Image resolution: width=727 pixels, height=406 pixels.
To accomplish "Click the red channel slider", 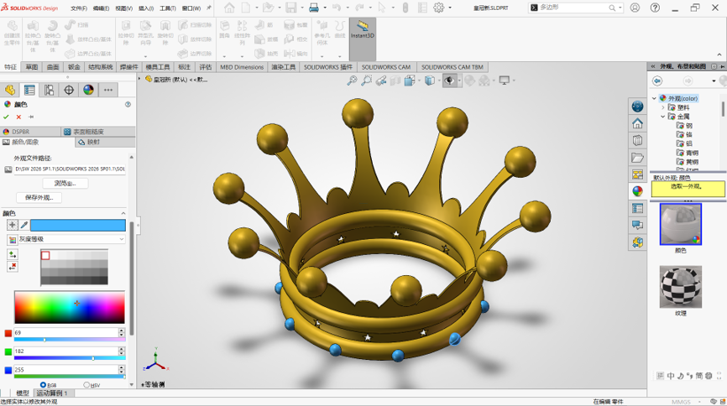I will (x=70, y=340).
